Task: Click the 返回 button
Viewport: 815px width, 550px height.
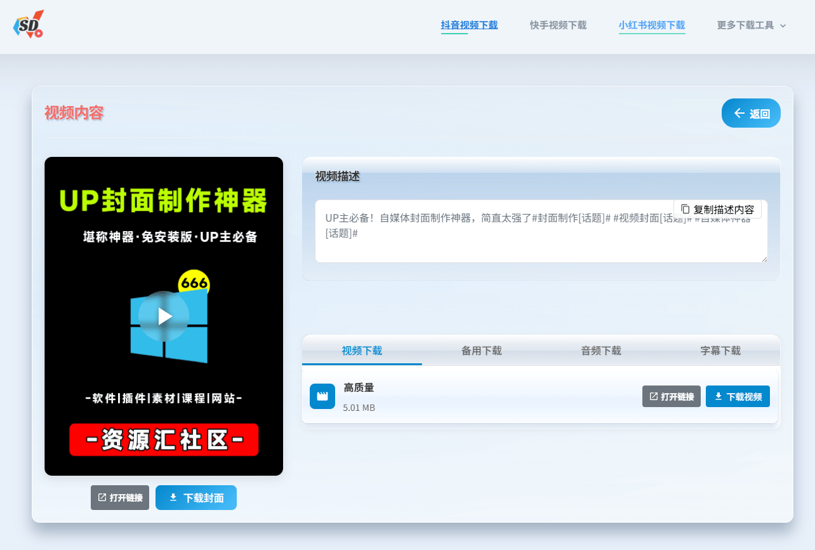Action: [x=751, y=112]
